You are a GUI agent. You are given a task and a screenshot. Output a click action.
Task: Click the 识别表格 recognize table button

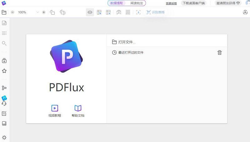tap(155, 12)
